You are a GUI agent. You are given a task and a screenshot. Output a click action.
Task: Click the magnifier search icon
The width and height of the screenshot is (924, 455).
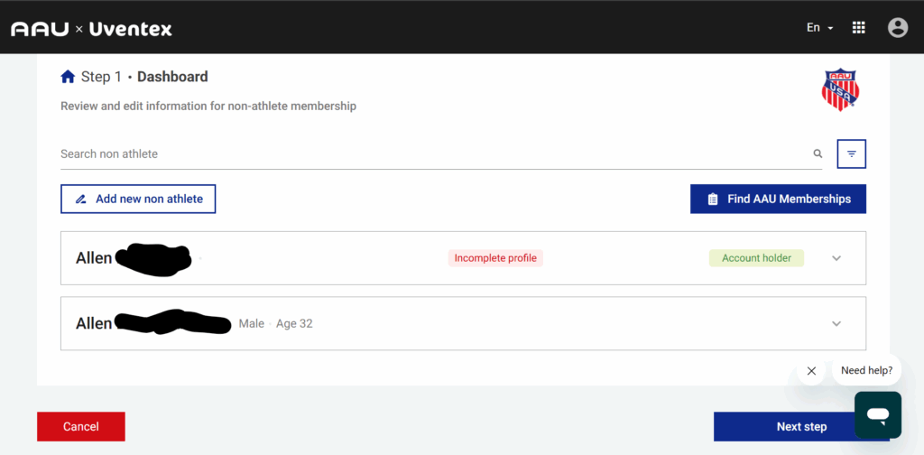tap(818, 154)
